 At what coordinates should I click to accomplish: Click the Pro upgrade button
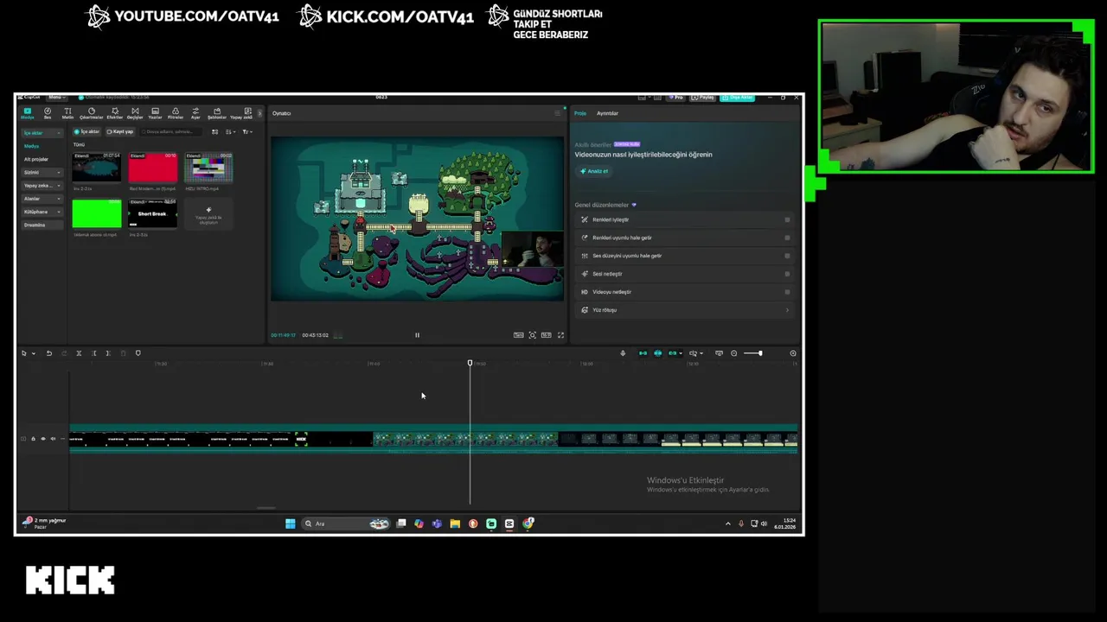(676, 98)
